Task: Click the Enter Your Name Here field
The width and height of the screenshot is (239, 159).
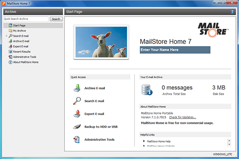Action: point(175,50)
